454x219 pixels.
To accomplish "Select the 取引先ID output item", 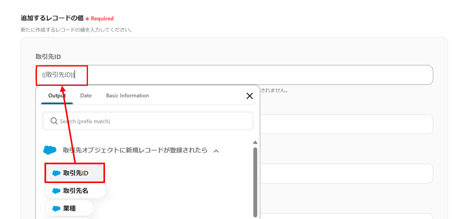I will [75, 173].
